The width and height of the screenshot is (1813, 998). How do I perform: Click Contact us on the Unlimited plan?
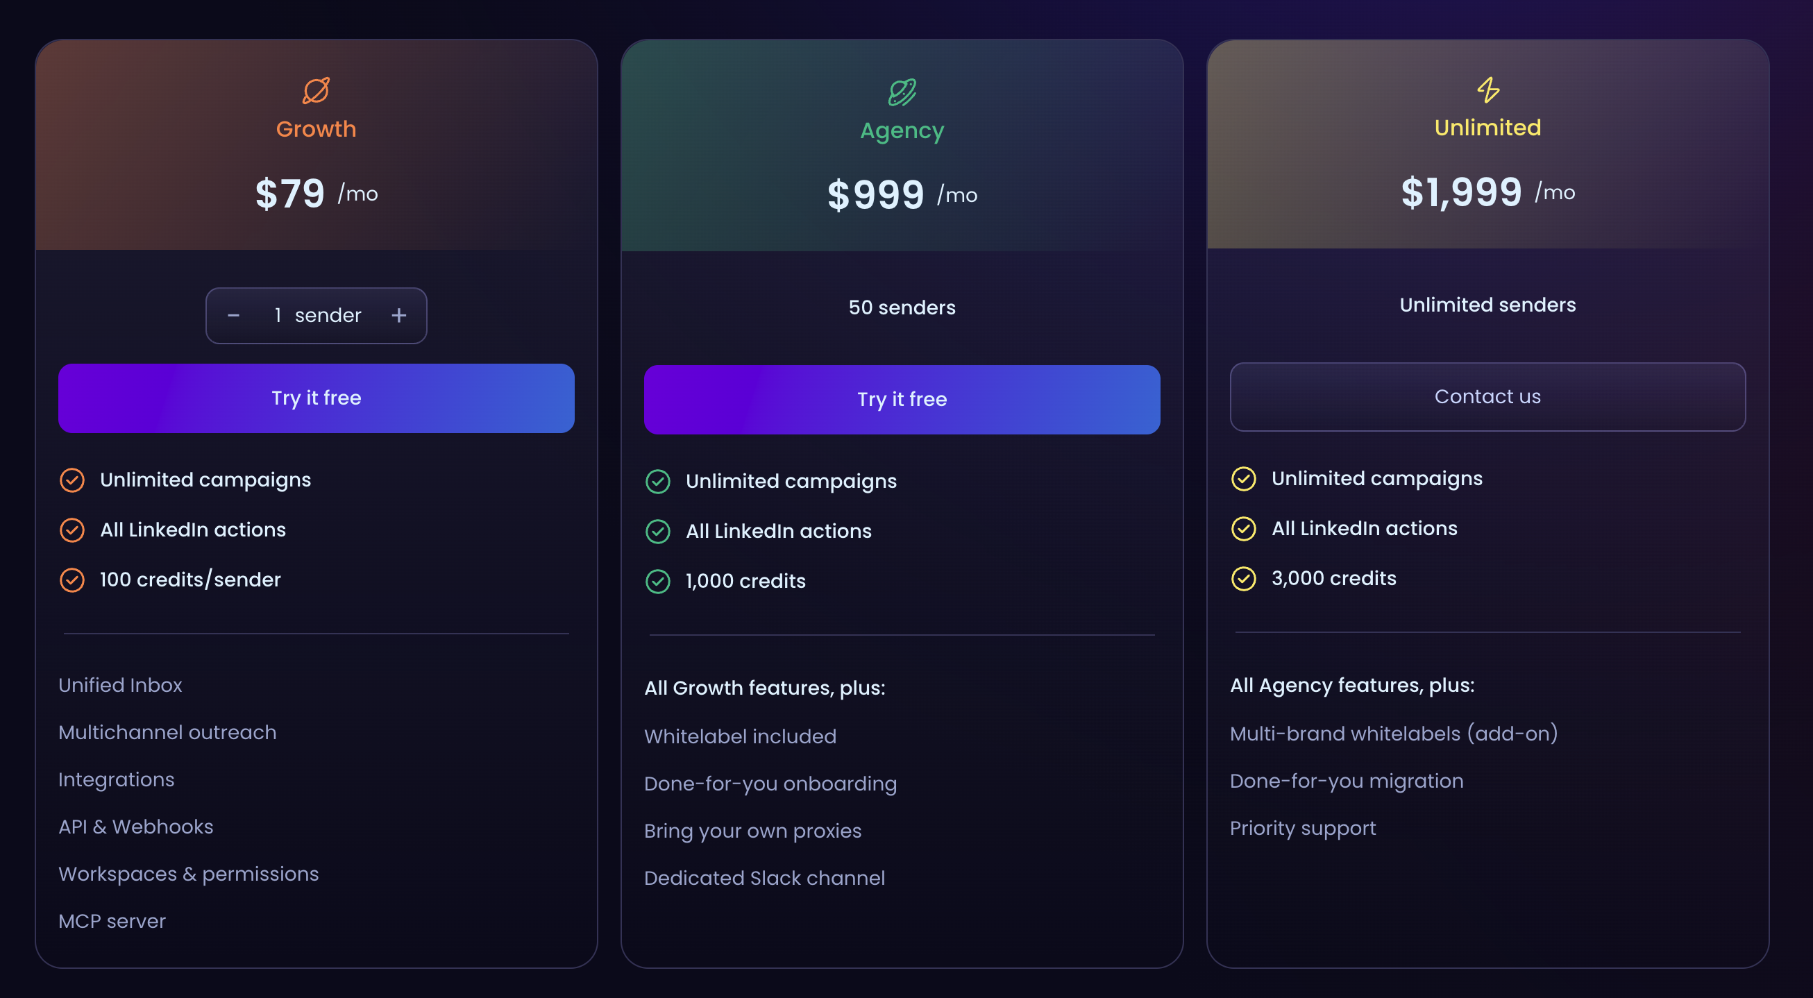click(x=1487, y=396)
